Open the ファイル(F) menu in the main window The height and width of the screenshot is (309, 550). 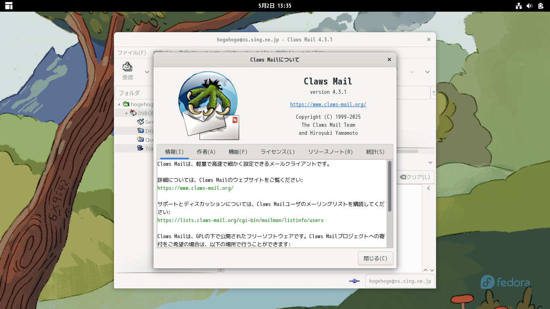(x=132, y=53)
